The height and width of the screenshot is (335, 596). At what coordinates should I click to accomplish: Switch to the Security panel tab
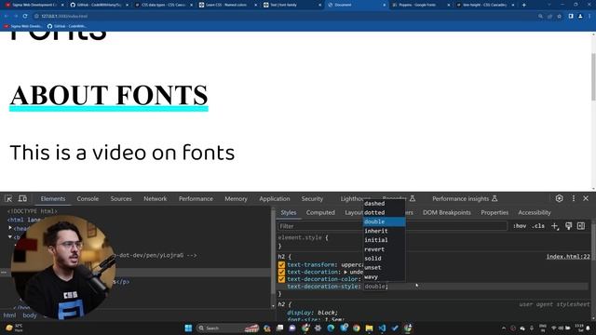[312, 198]
